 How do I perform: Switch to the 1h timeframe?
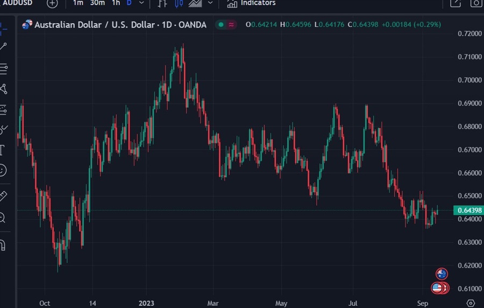[x=116, y=3]
